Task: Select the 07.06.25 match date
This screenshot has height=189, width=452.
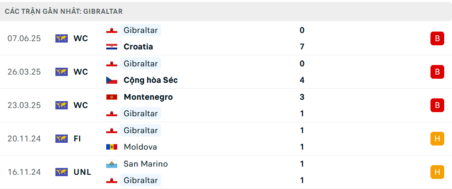Action: [x=24, y=38]
